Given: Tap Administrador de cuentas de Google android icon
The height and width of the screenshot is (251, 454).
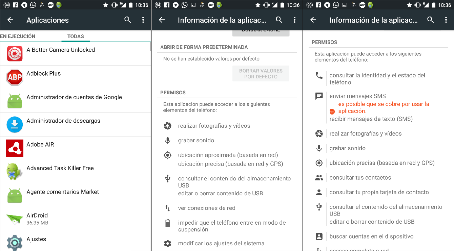Looking at the screenshot, I should coord(15,101).
